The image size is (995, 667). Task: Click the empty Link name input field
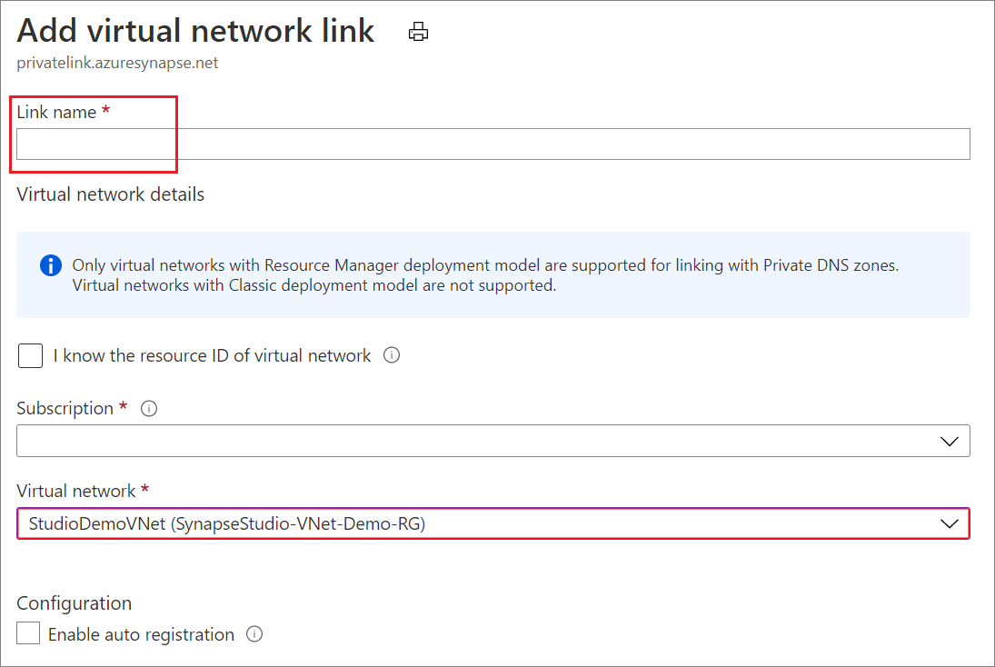click(493, 144)
